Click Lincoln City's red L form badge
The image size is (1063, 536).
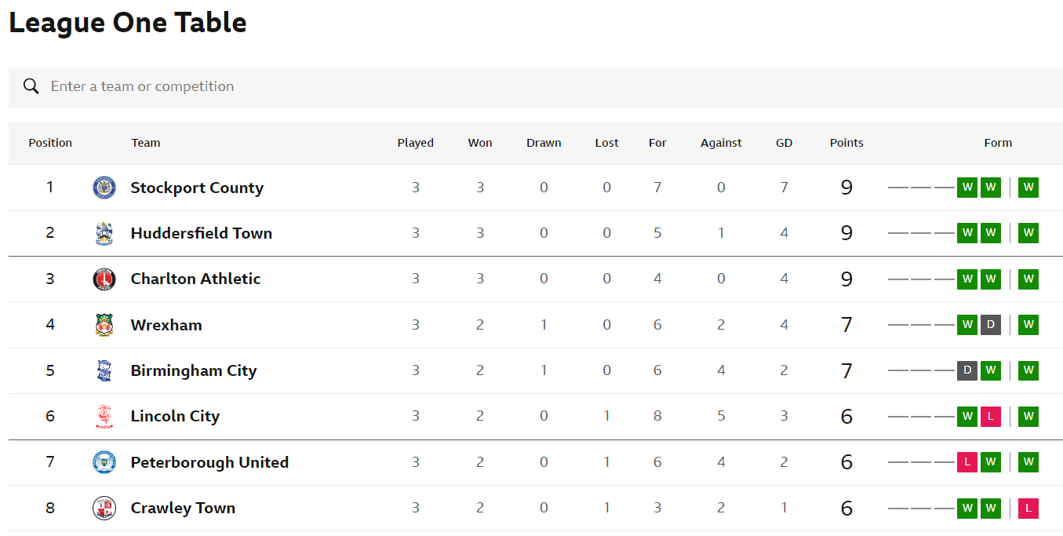coord(991,416)
